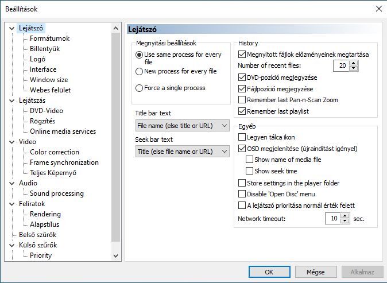This screenshot has height=283, width=387.
Task: Open Seek bar text dropdown
Action: [183, 152]
